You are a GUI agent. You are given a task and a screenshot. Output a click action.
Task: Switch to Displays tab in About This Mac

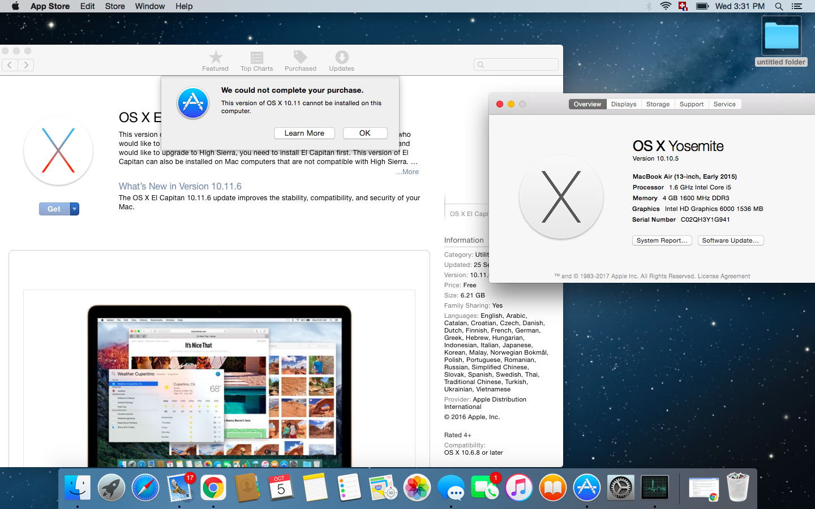point(624,104)
